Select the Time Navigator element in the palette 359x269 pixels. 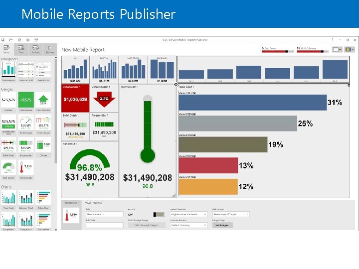click(x=8, y=72)
